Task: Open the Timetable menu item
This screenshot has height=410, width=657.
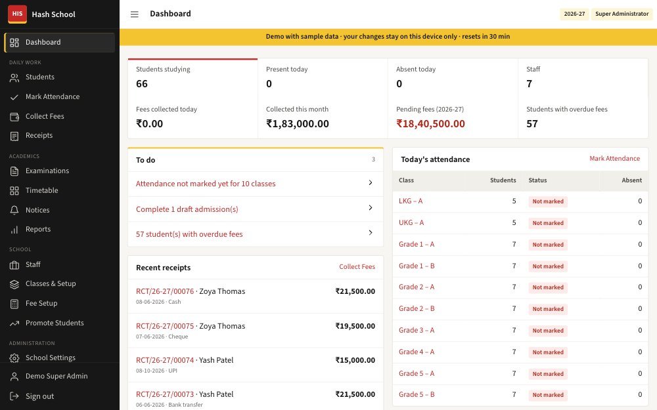Action: click(x=60, y=190)
